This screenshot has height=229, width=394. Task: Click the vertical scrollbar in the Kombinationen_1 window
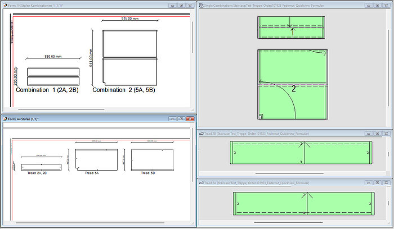pyautogui.click(x=192, y=37)
